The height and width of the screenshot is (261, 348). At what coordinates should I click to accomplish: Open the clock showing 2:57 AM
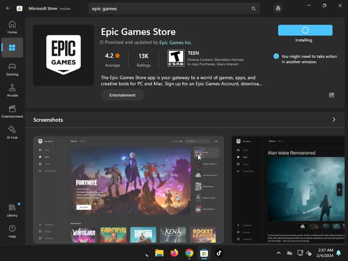(325, 253)
